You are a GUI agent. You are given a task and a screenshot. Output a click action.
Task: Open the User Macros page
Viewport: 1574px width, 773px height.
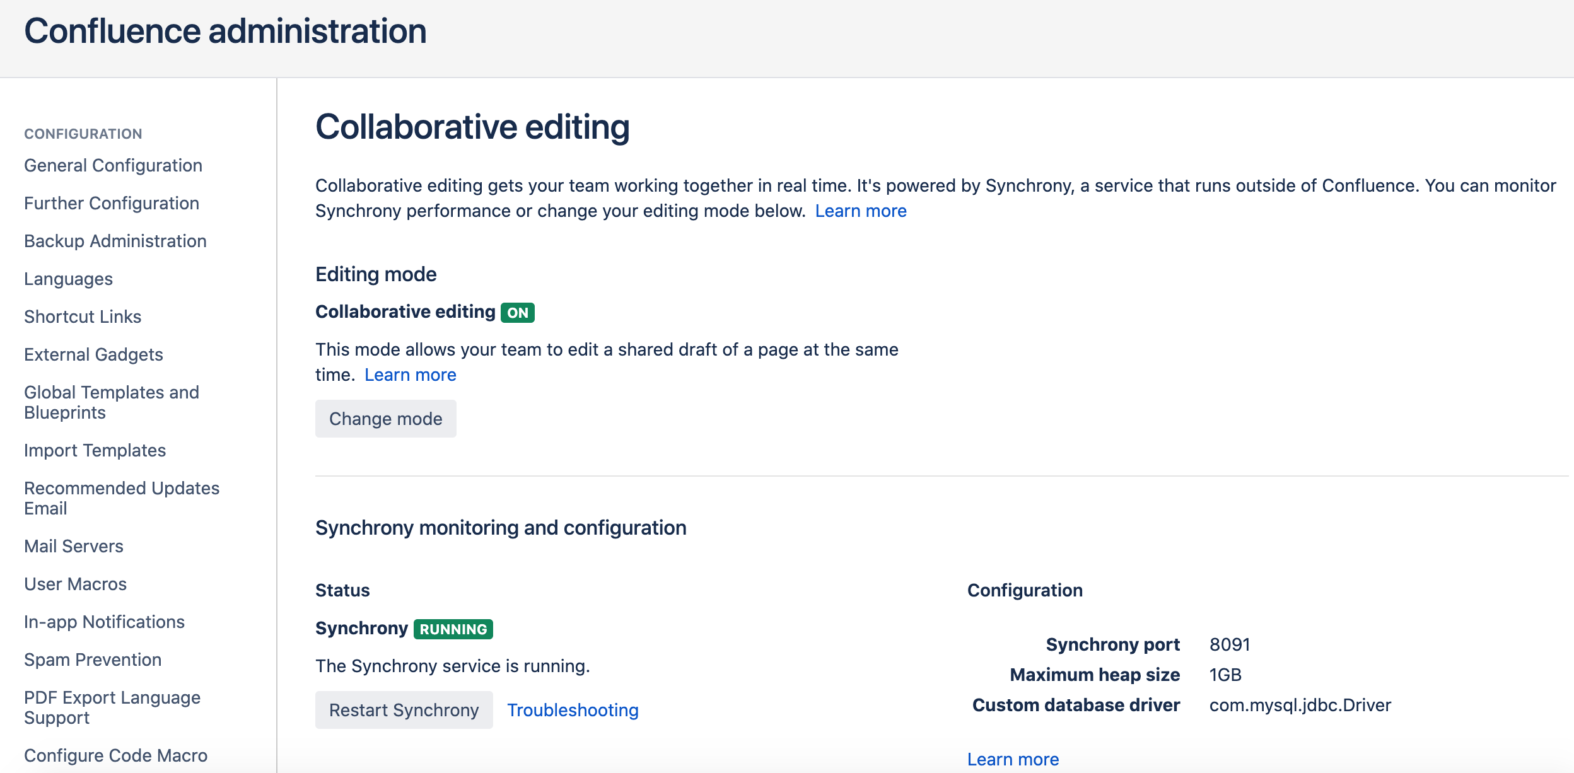click(x=74, y=584)
